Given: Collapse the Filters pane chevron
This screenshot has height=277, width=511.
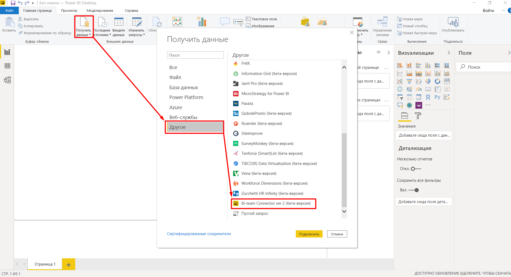Looking at the screenshot, I should tap(389, 53).
